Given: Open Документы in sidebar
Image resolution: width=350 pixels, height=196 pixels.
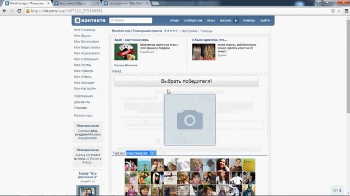Looking at the screenshot, I should 82,102.
